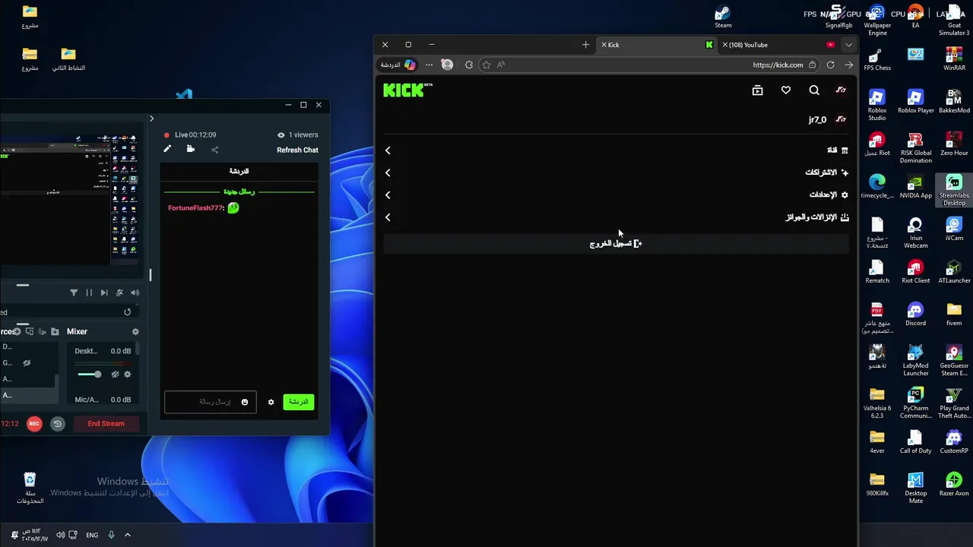Open PyCharm Community desktop shortcut
This screenshot has height=547, width=973.
tap(915, 403)
